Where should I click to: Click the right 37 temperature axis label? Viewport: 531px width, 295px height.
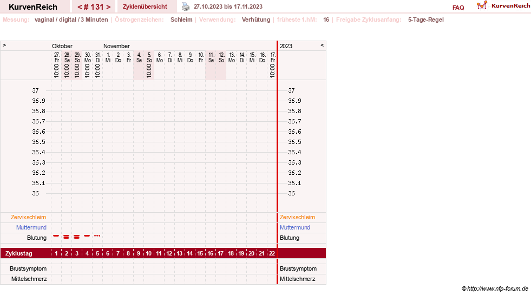pyautogui.click(x=291, y=90)
